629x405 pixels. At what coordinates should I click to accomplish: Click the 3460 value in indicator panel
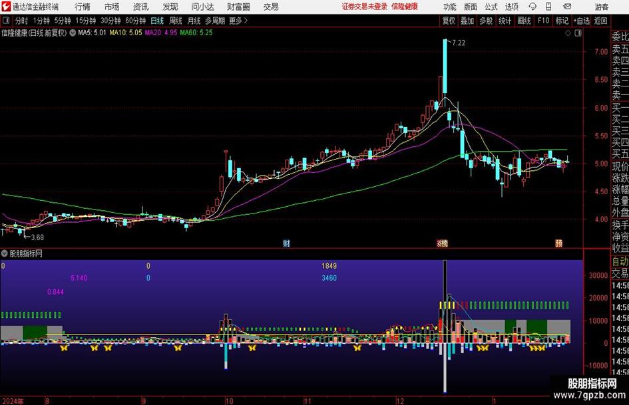(329, 278)
